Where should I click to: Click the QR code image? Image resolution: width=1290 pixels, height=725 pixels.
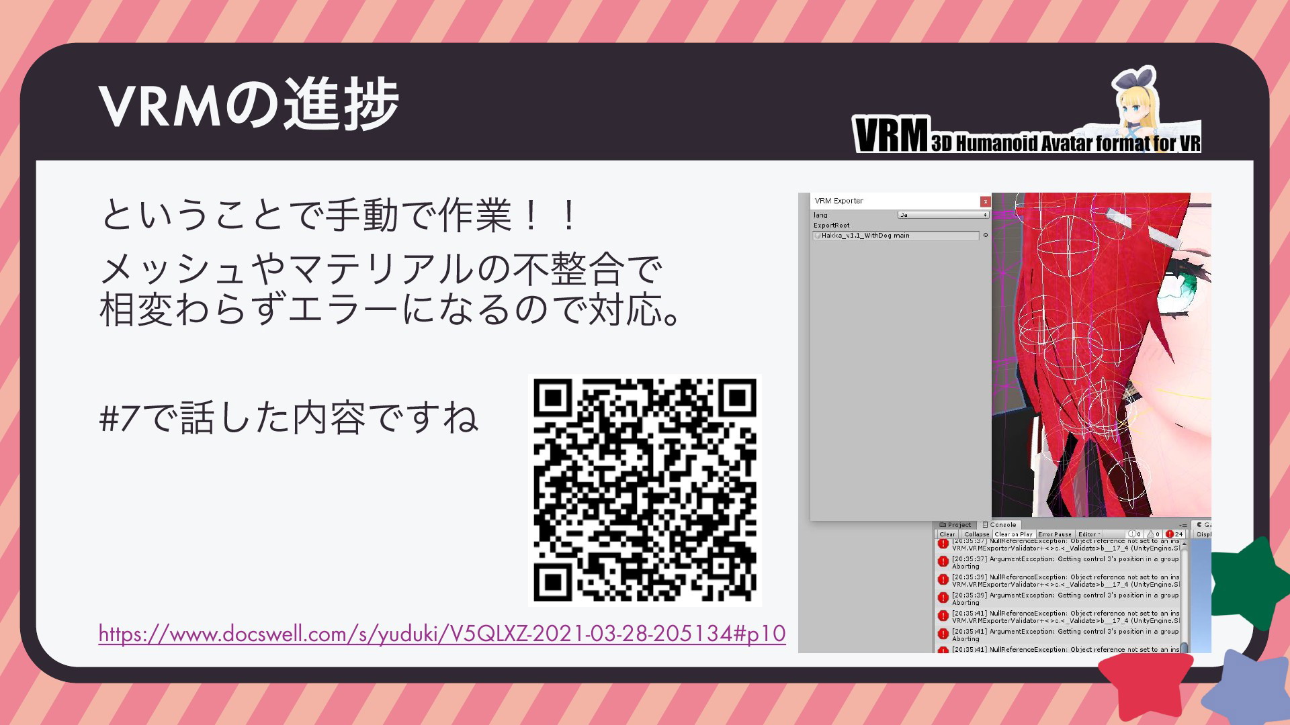(x=644, y=490)
